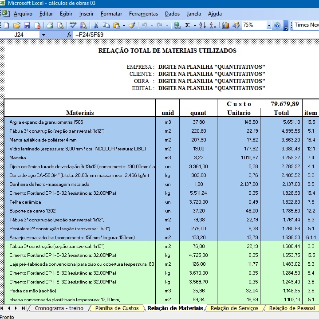Click the insert function fx button
319x319 pixels.
point(69,35)
